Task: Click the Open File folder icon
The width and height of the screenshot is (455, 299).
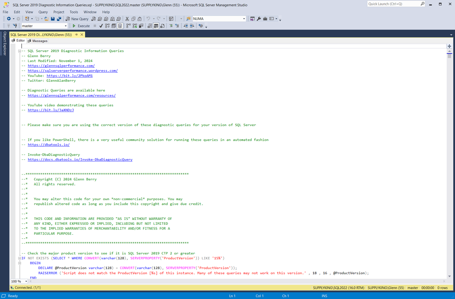Action: (47, 19)
